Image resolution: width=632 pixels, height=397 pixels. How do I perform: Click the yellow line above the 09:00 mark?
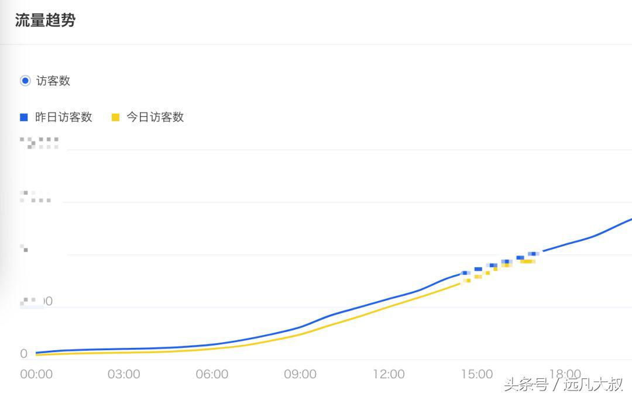coord(300,334)
